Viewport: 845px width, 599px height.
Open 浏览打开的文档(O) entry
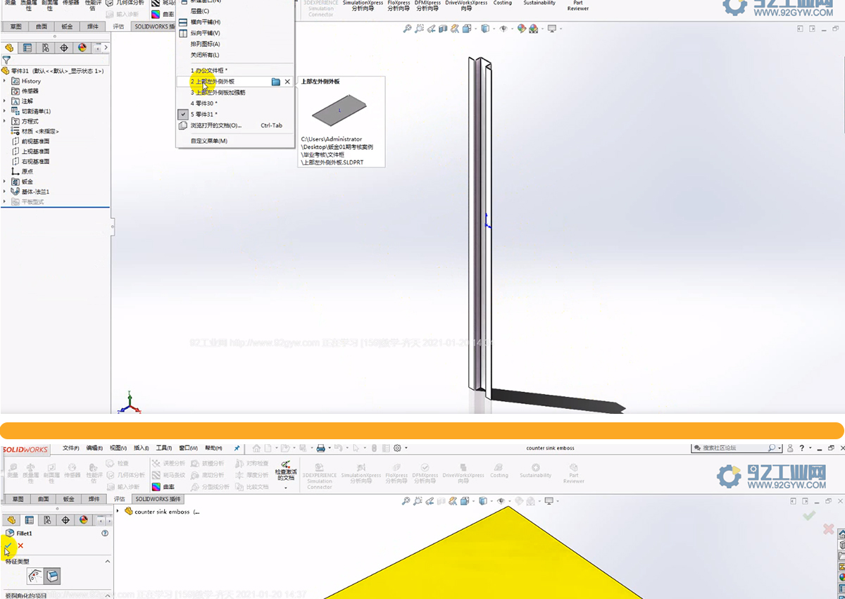(x=215, y=125)
